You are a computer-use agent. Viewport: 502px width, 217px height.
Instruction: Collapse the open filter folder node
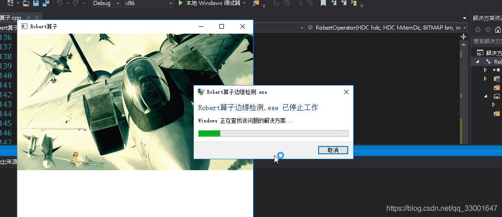click(485, 96)
